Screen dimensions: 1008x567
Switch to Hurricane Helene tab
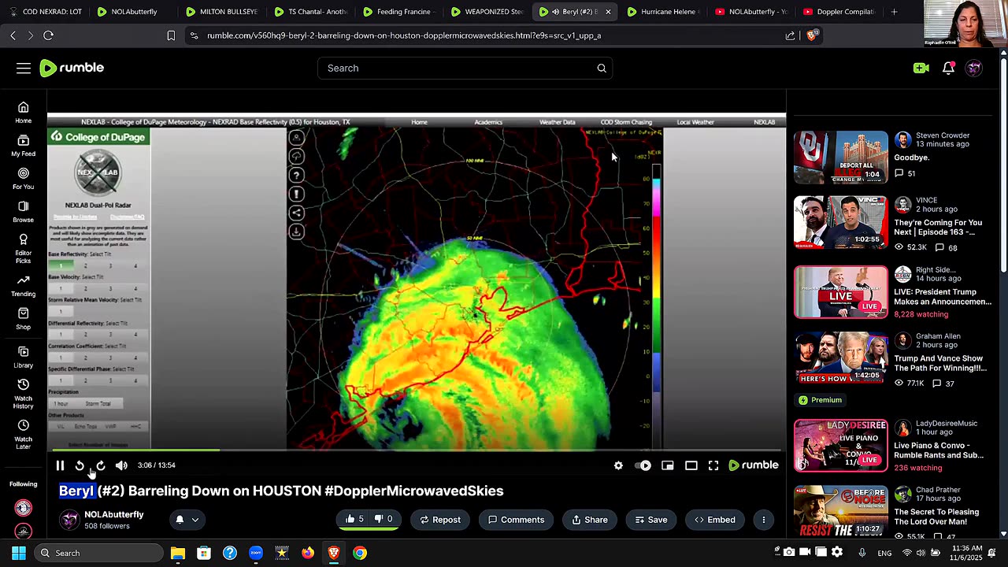coord(663,12)
